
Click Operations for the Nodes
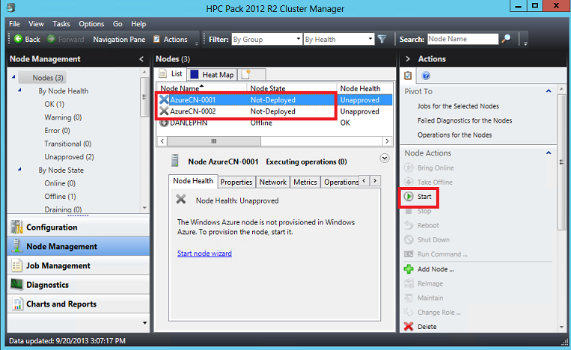click(x=454, y=135)
